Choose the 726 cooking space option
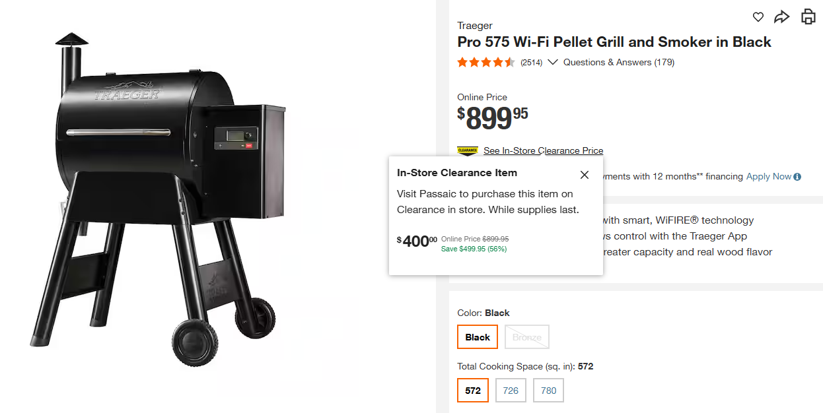Viewport: 823px width, 413px height. [511, 390]
